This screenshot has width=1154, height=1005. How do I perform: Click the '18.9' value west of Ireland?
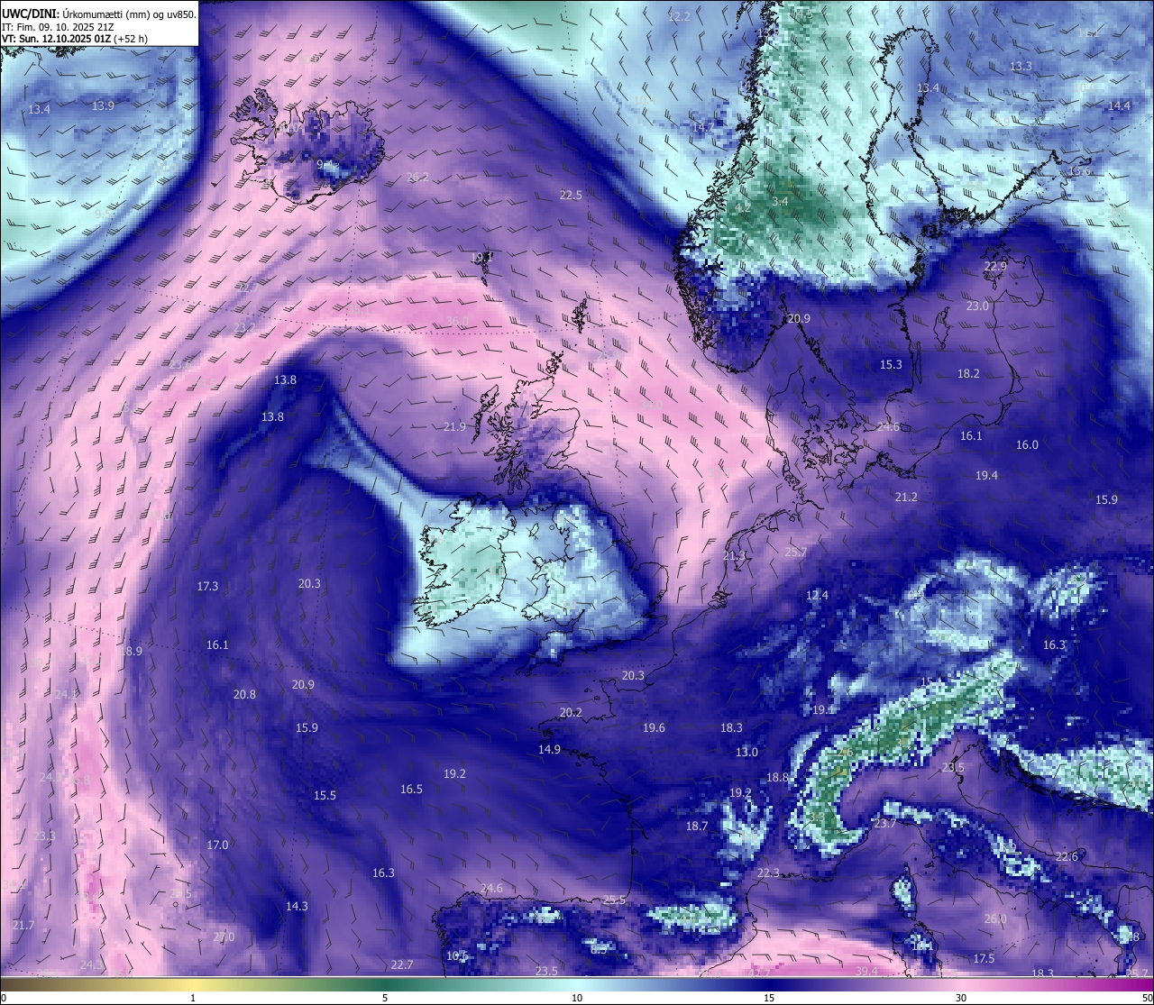[131, 651]
